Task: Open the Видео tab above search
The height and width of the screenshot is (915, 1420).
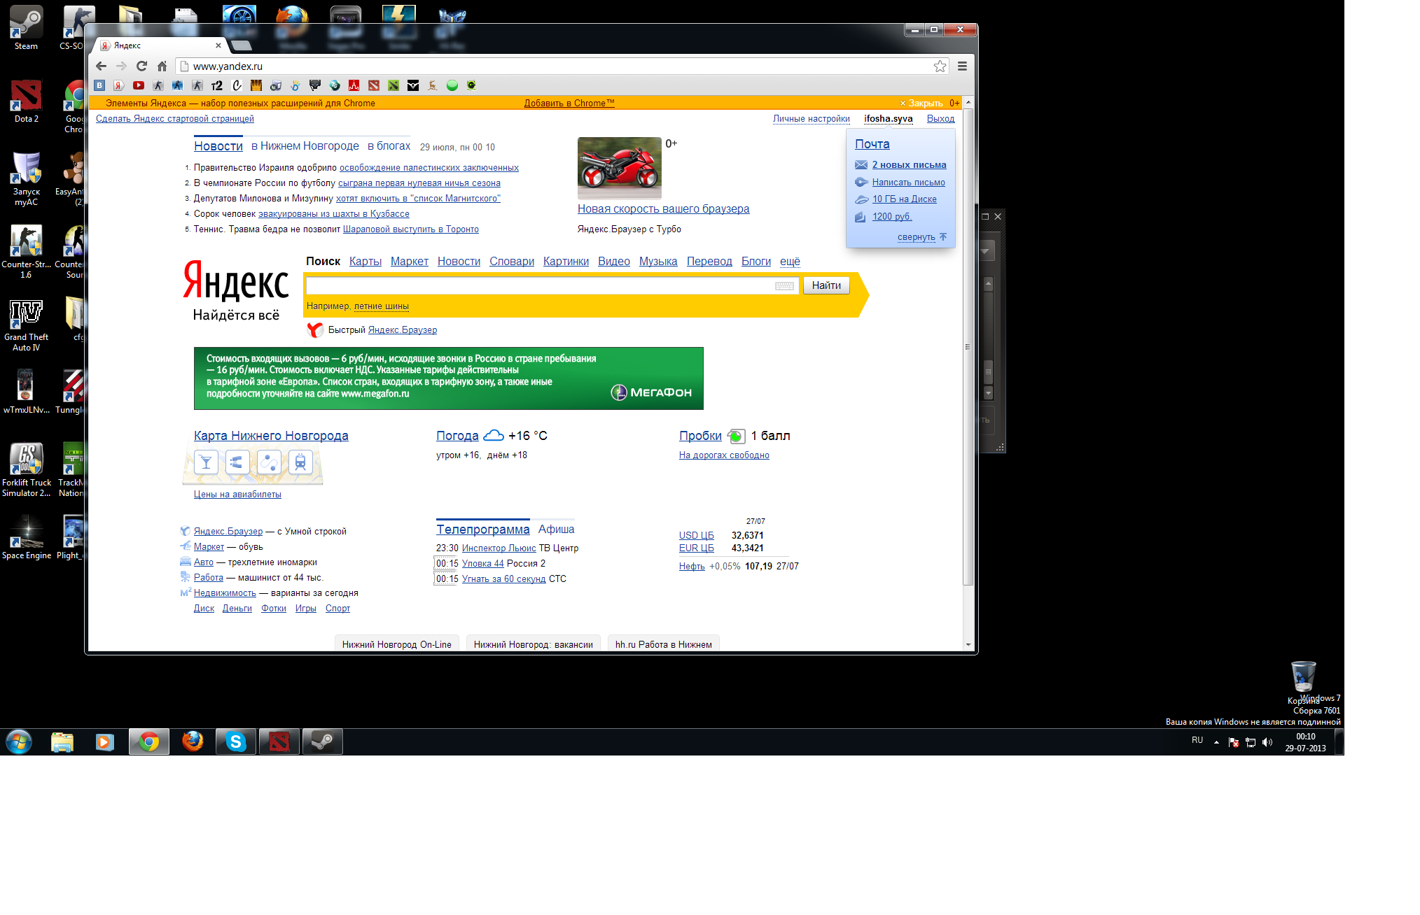Action: (614, 261)
